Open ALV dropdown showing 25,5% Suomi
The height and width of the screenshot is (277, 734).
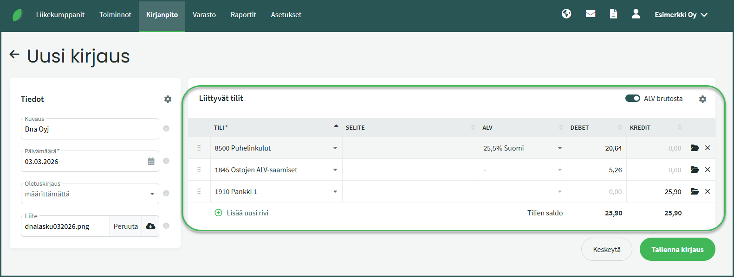pos(522,148)
